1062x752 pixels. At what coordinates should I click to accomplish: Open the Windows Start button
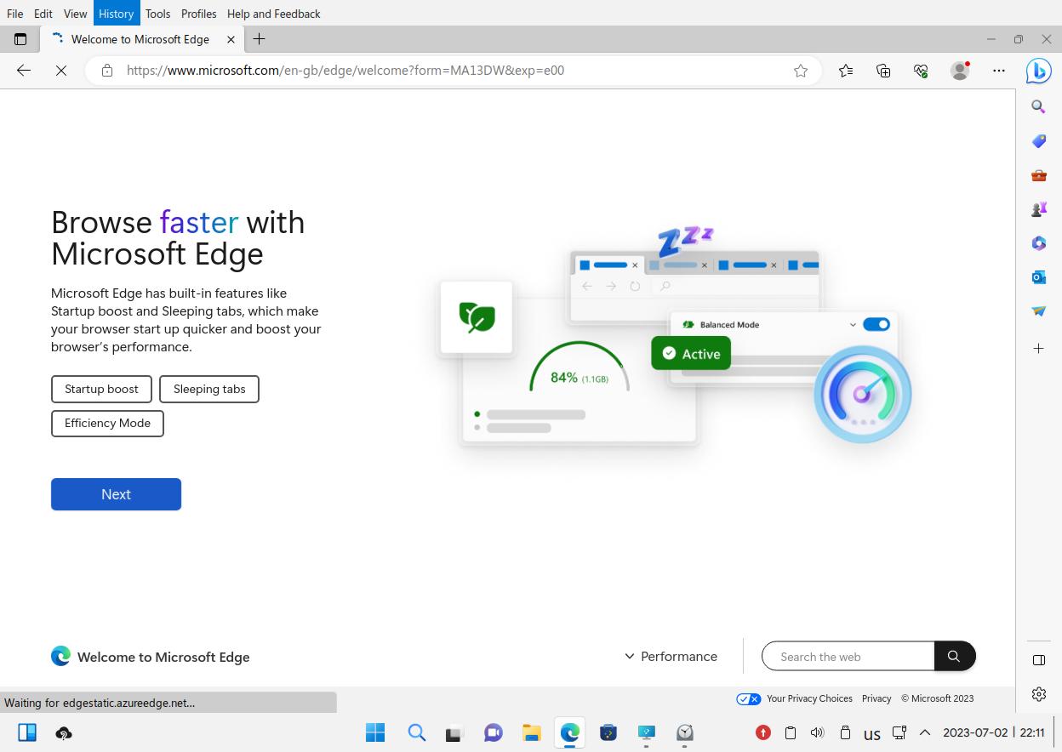pos(375,732)
